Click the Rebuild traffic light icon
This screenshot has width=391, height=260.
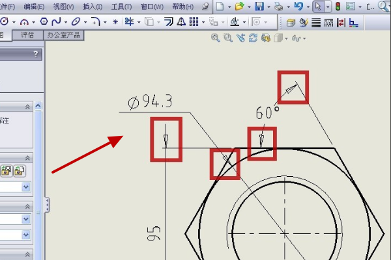pyautogui.click(x=338, y=6)
